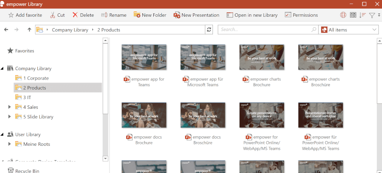Select the empower docs Broschüre thumbnail

tap(203, 115)
